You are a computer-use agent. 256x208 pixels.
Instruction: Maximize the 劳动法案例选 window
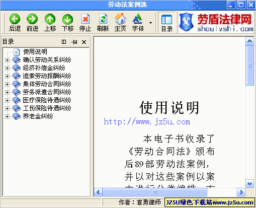pos(241,5)
